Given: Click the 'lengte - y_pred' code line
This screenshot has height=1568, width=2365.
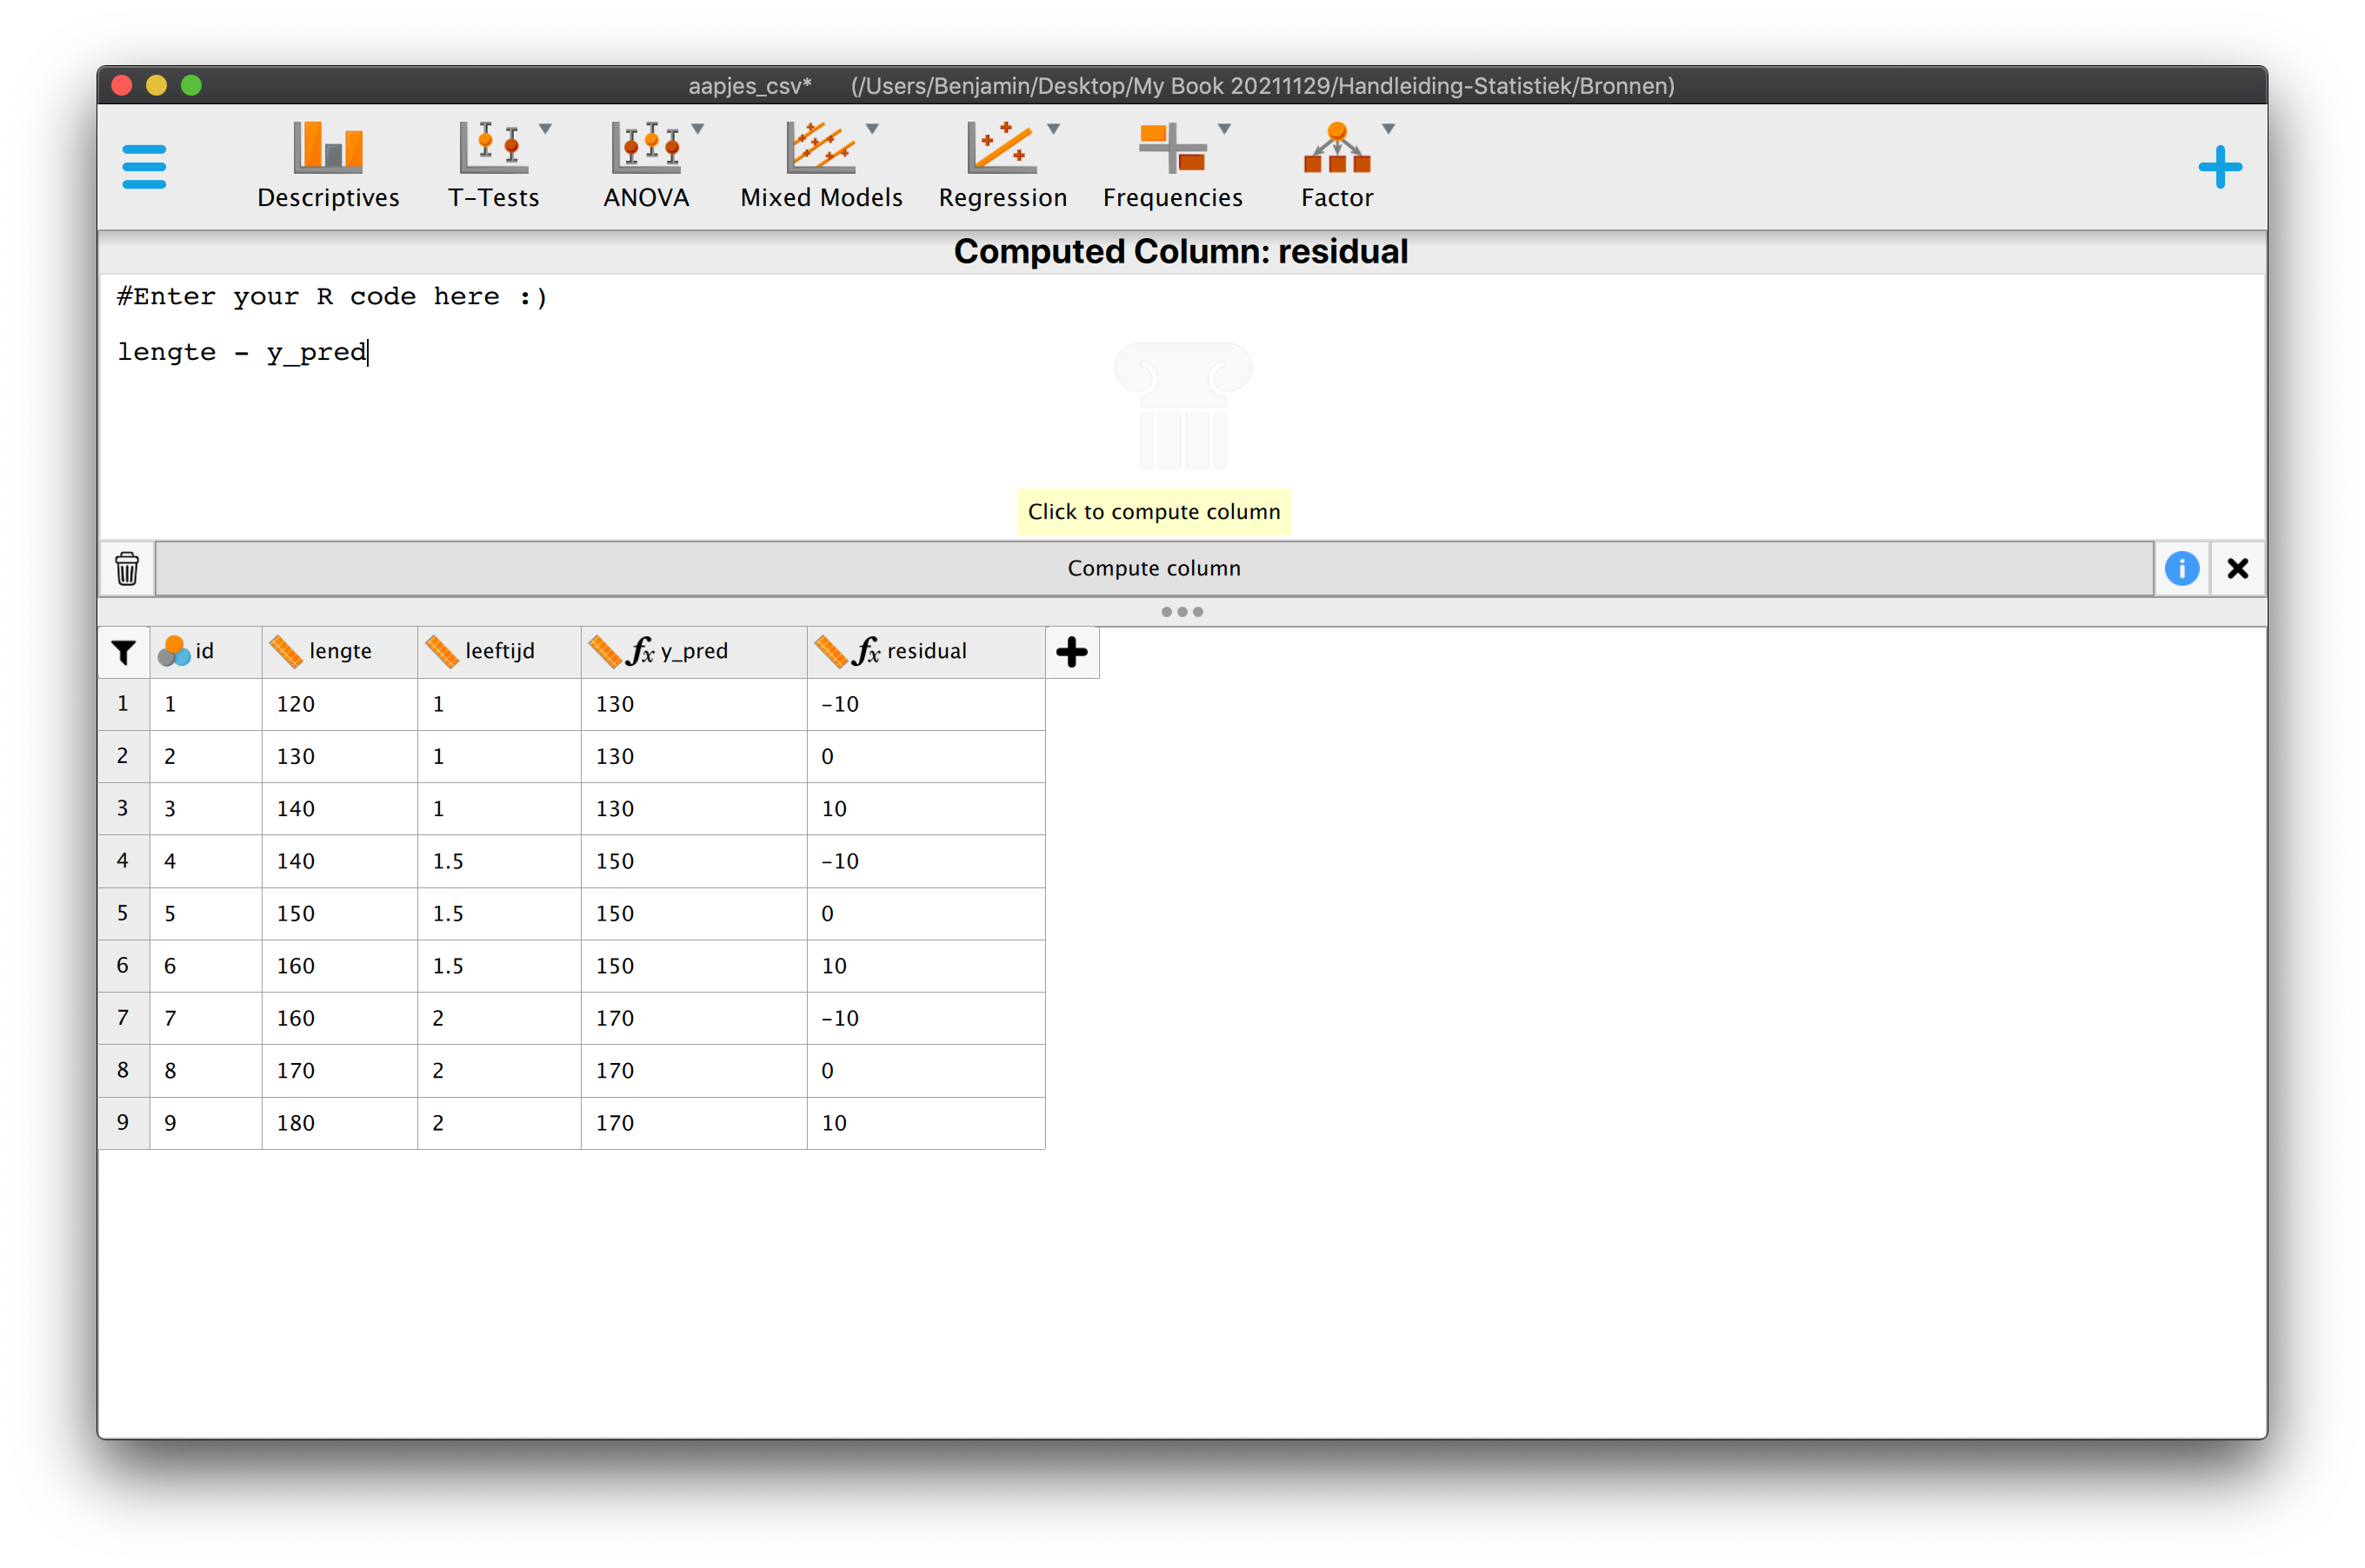Looking at the screenshot, I should click(242, 352).
